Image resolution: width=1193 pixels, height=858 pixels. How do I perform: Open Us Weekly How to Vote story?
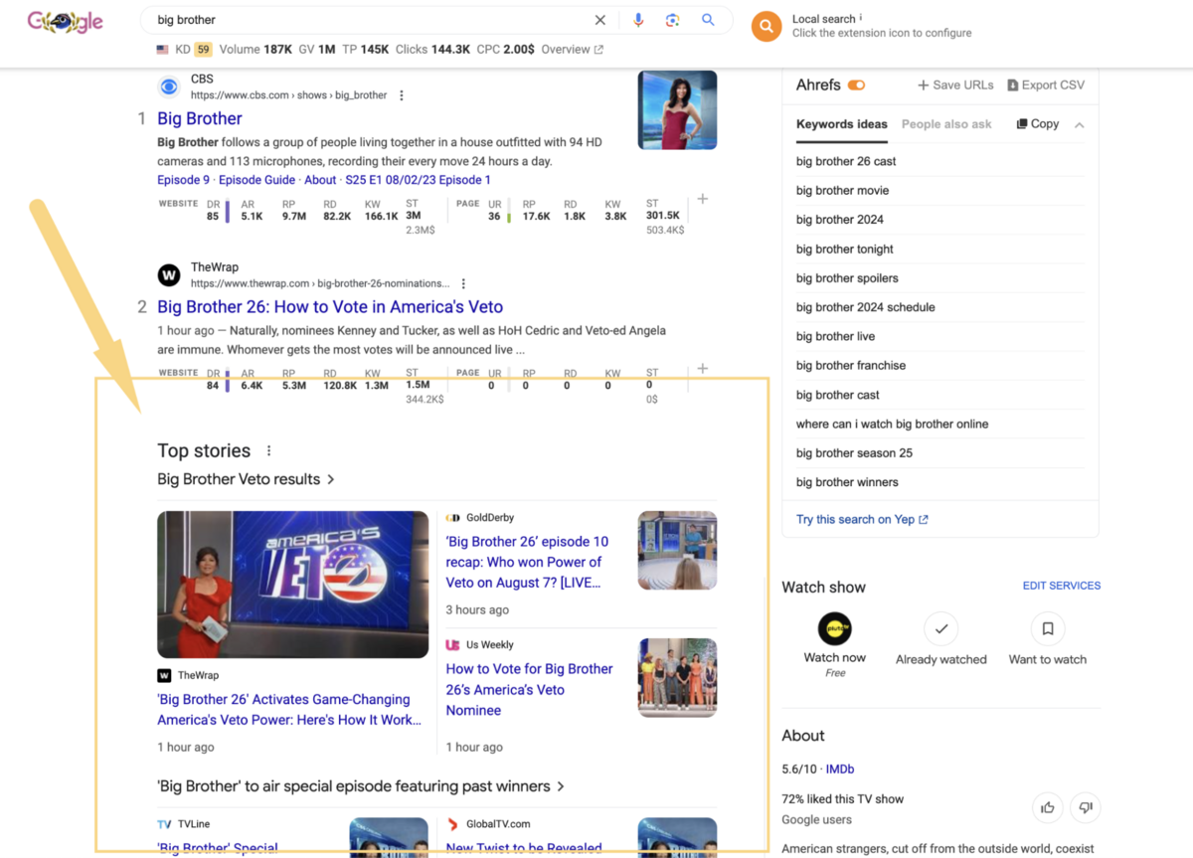coord(530,689)
